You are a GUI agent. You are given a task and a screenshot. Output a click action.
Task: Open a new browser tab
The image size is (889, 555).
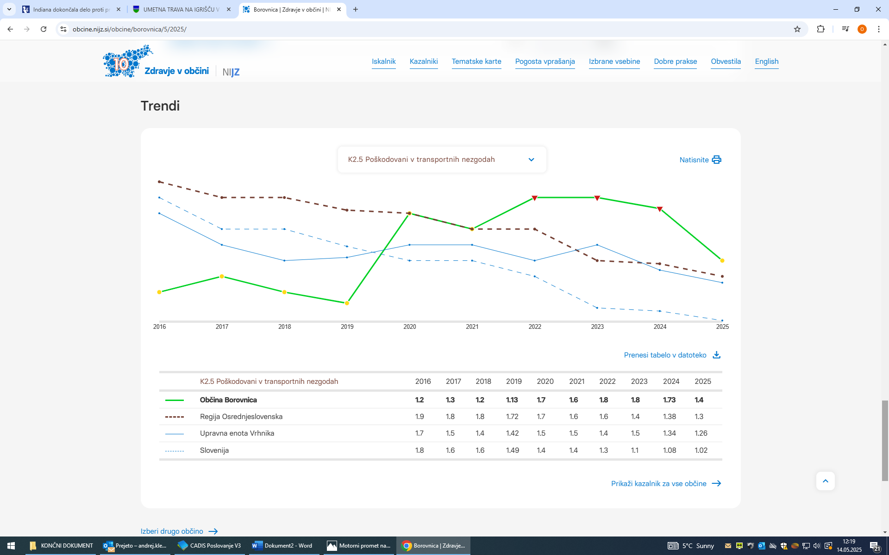click(x=355, y=9)
